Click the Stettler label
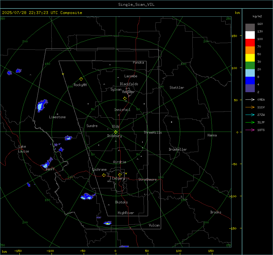This screenshot has width=273, height=255. tap(177, 88)
